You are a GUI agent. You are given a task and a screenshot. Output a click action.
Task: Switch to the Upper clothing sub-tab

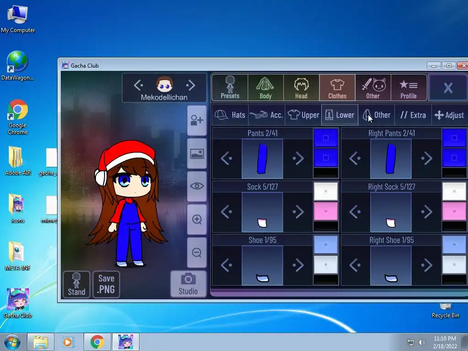tap(303, 115)
